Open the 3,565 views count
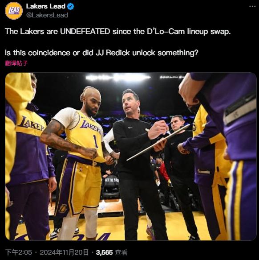259x260 pixels. point(104,252)
